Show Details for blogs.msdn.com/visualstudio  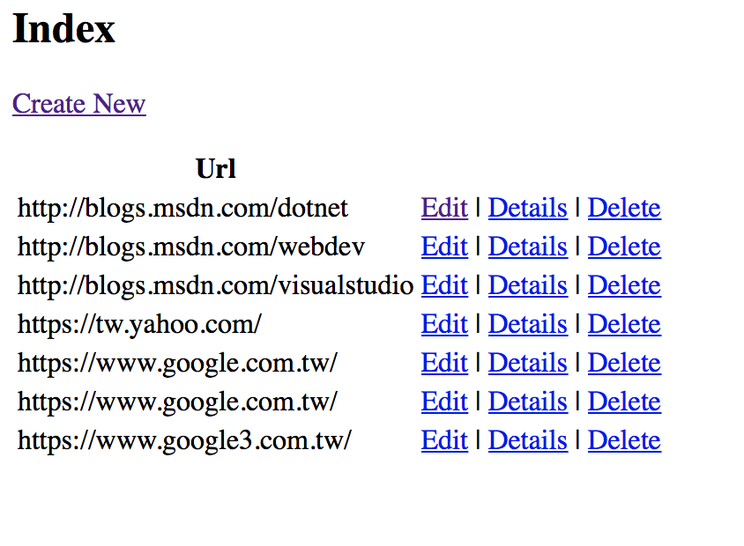(x=528, y=285)
